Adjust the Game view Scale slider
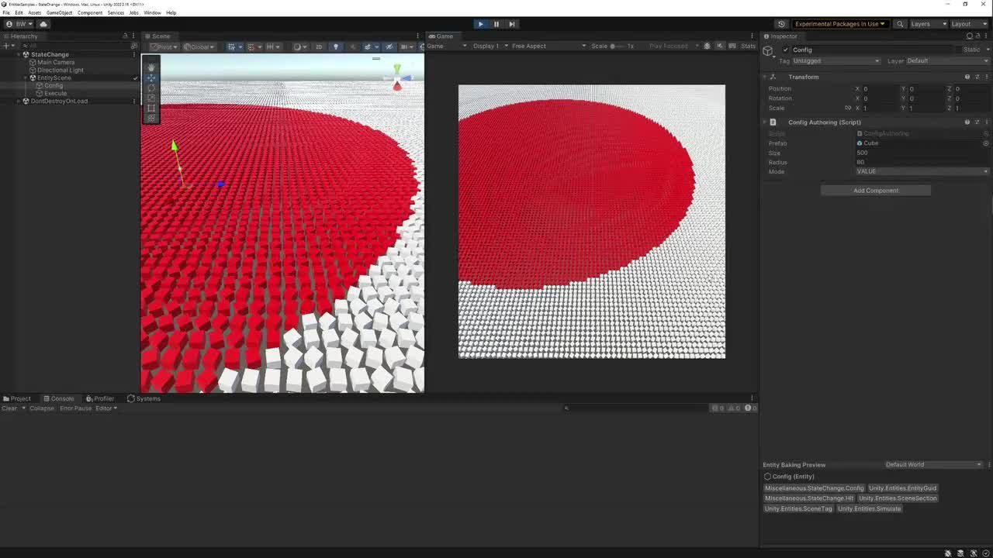The width and height of the screenshot is (993, 558). tap(618, 46)
